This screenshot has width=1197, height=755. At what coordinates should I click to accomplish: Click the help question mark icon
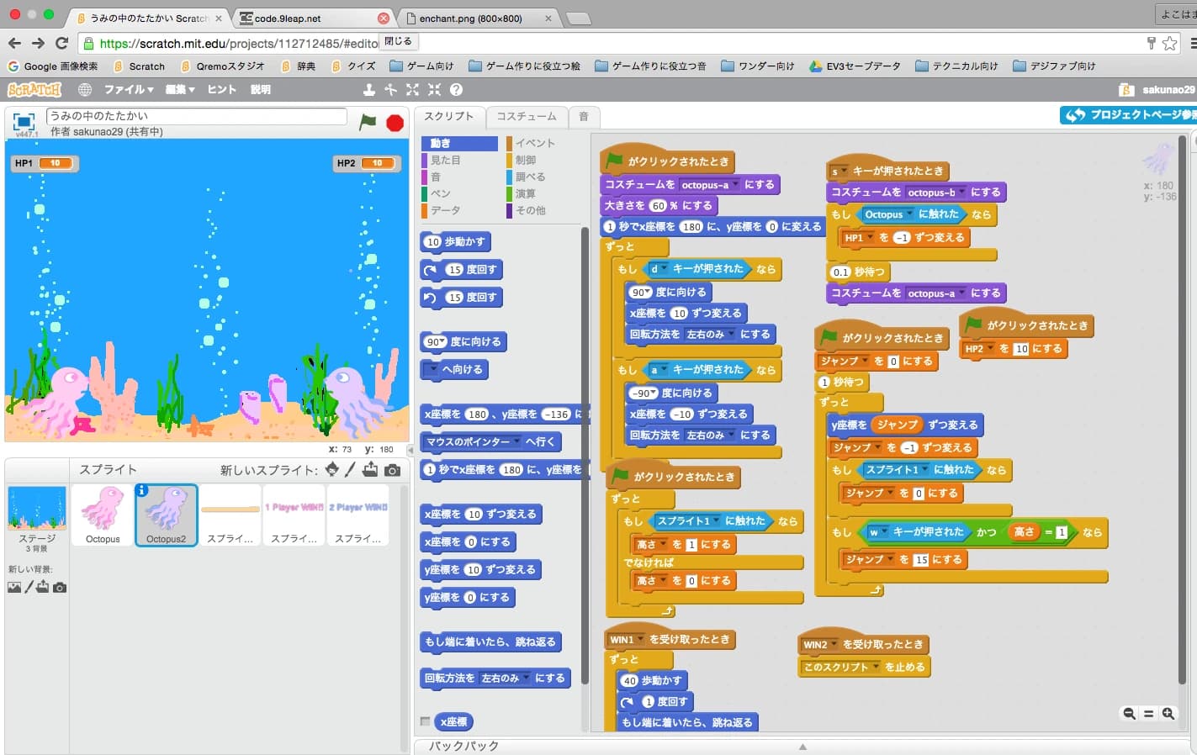pos(456,89)
